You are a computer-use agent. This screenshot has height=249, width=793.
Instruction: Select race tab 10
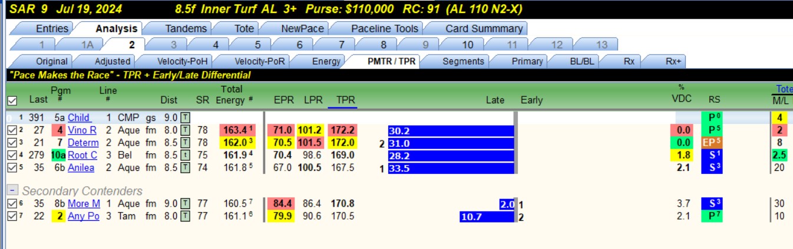point(467,45)
